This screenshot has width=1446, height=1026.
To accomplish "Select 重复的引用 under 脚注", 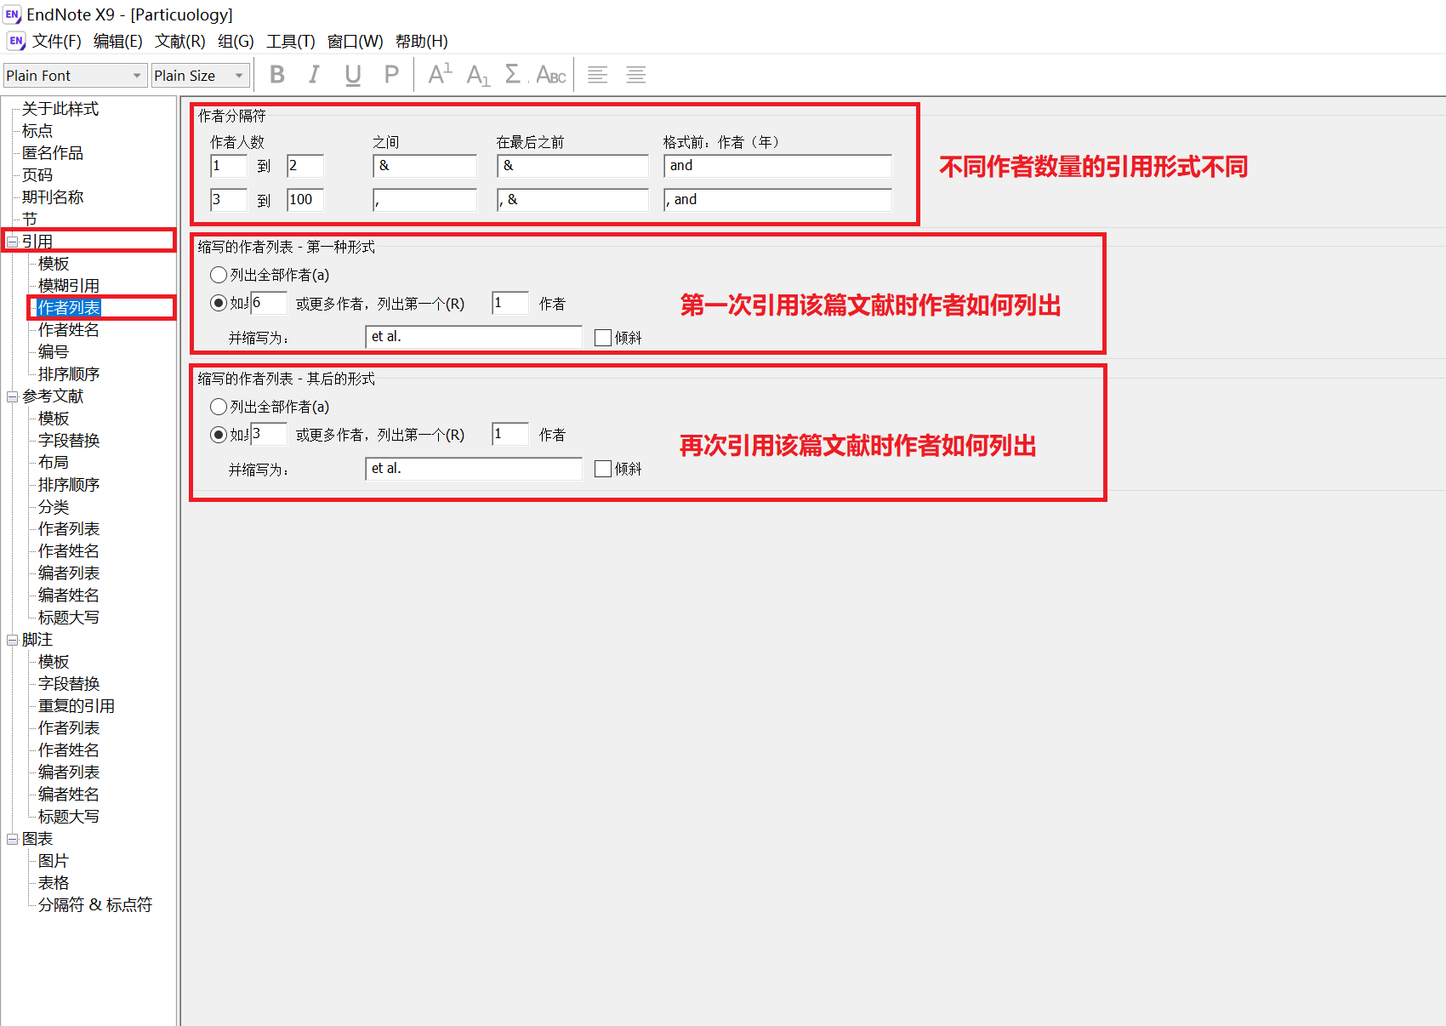I will click(77, 706).
